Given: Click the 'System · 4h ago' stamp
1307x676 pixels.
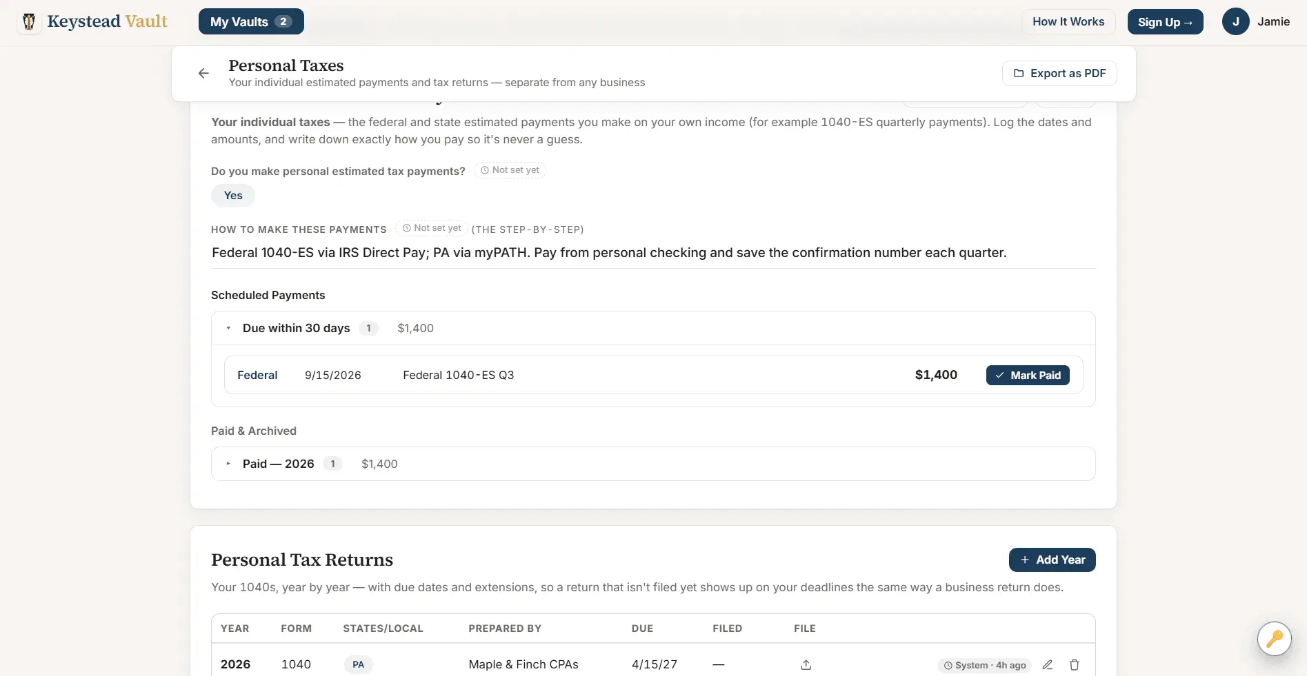Looking at the screenshot, I should coord(984,666).
